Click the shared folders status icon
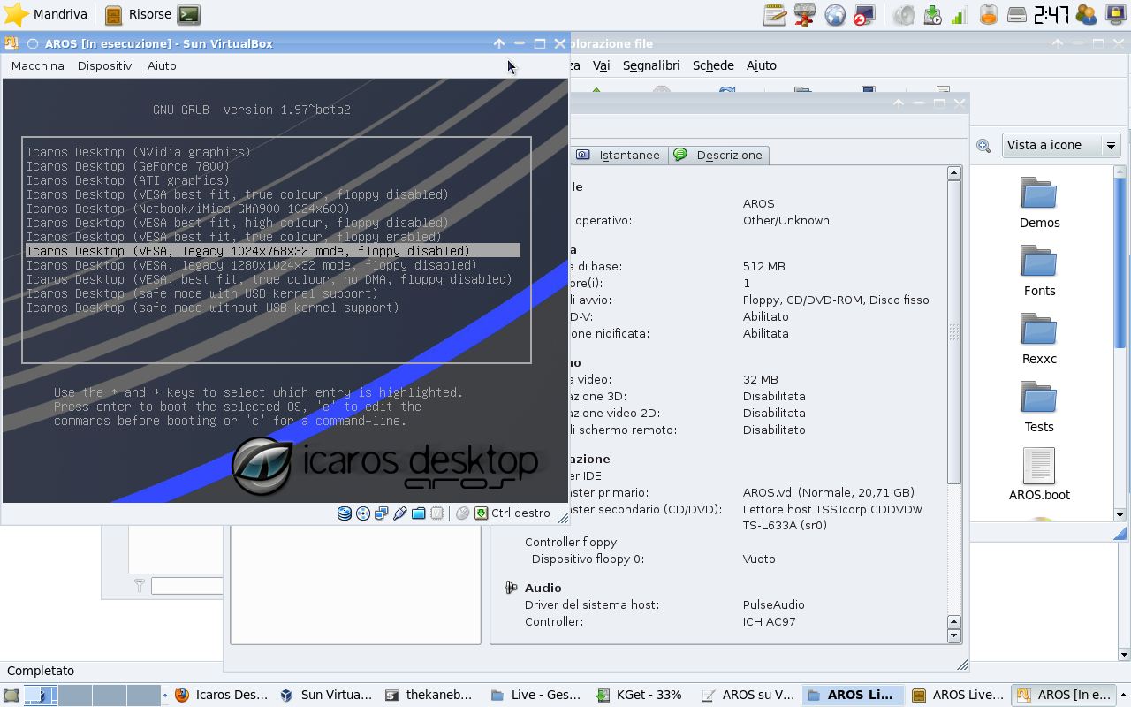The width and height of the screenshot is (1131, 707). click(x=419, y=513)
